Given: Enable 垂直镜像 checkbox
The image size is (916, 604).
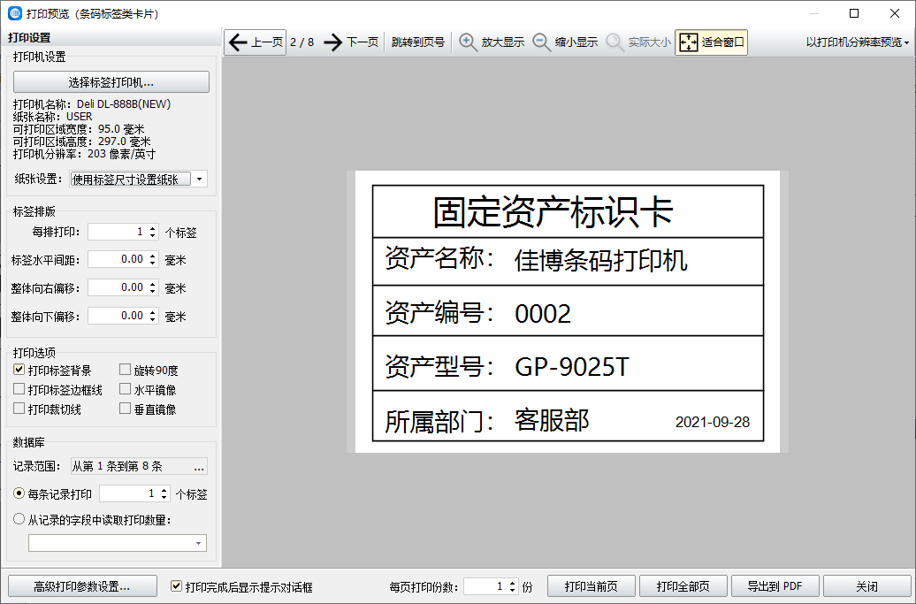Looking at the screenshot, I should [x=125, y=409].
